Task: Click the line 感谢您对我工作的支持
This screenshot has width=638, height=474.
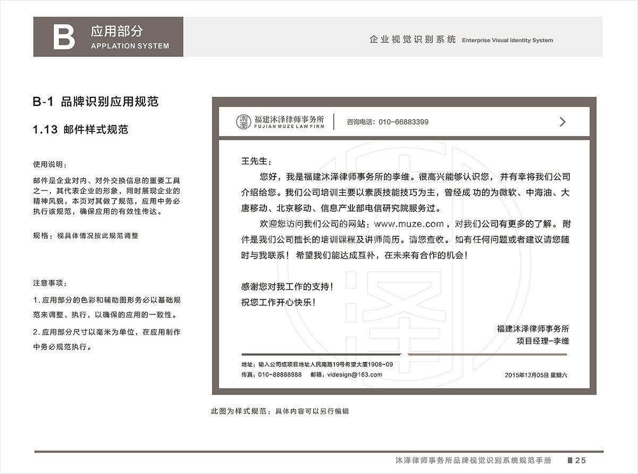Action: pos(288,286)
